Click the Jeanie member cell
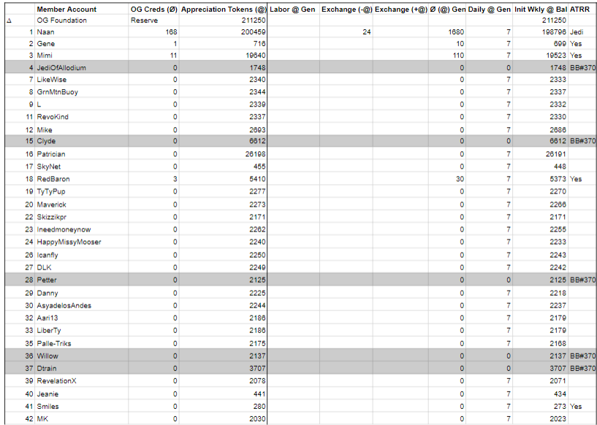This screenshot has width=597, height=425. [82, 394]
